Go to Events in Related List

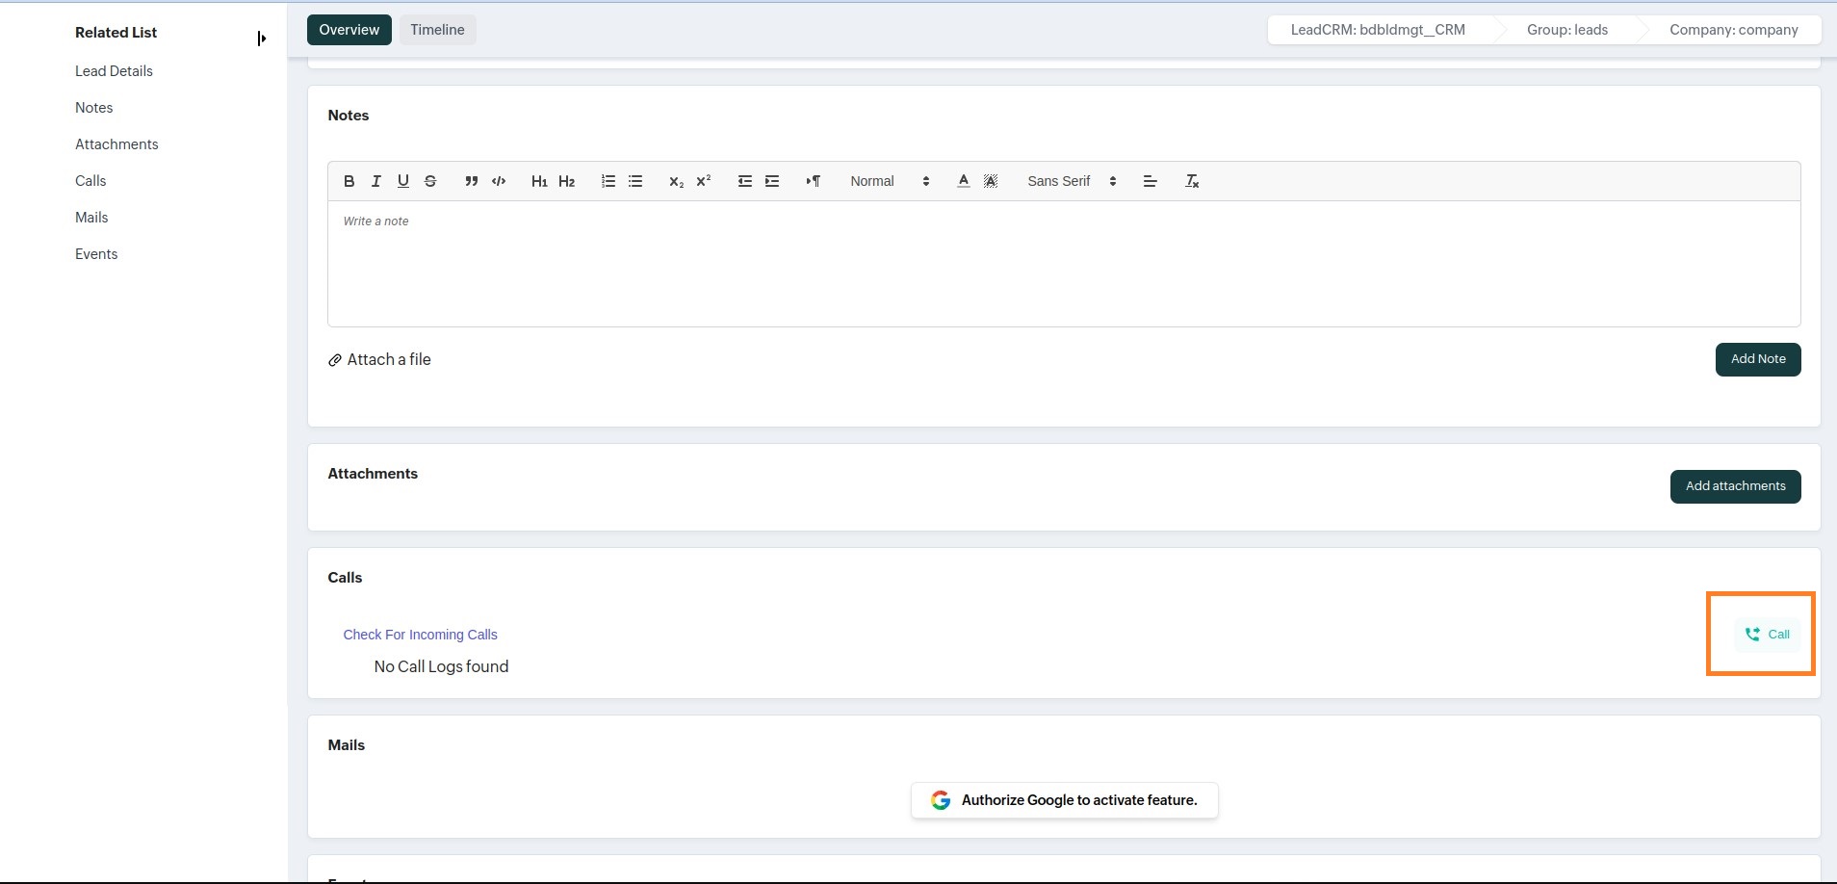click(96, 254)
